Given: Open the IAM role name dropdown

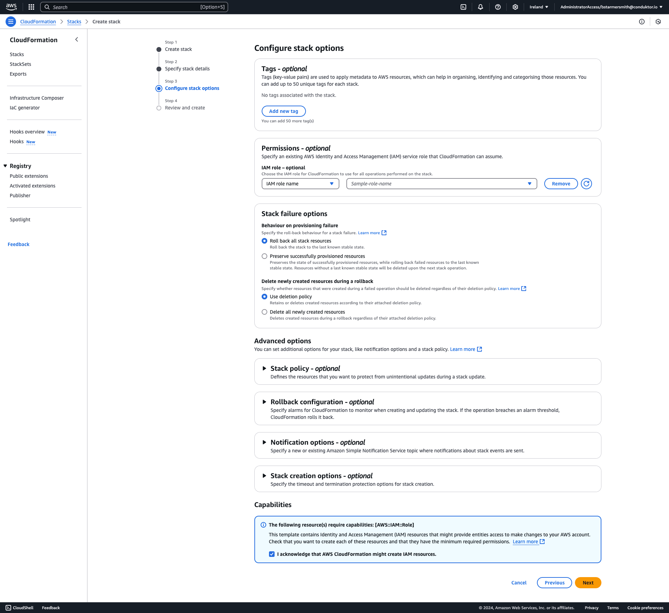Looking at the screenshot, I should coord(300,184).
